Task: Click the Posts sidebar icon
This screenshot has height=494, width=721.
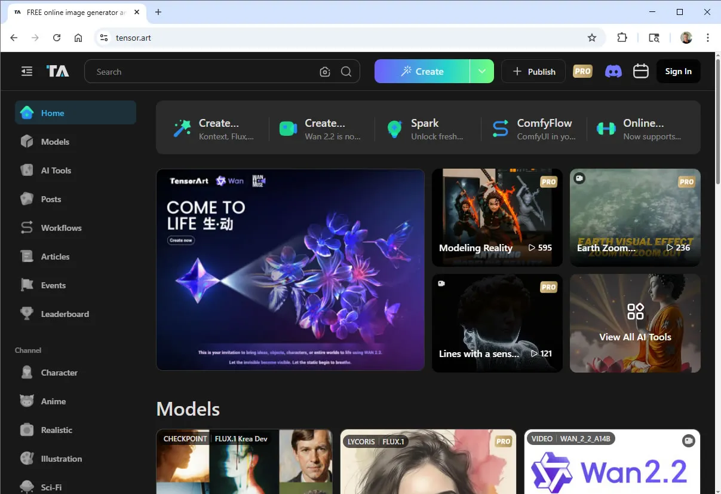Action: coord(27,199)
